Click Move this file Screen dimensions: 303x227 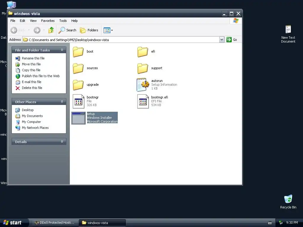[x=31, y=64]
